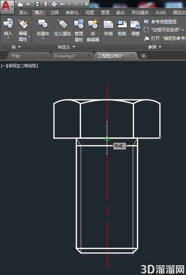Click 参考底图图层 button
Image resolution: width=186 pixels, height=275 pixels.
pyautogui.click(x=160, y=22)
